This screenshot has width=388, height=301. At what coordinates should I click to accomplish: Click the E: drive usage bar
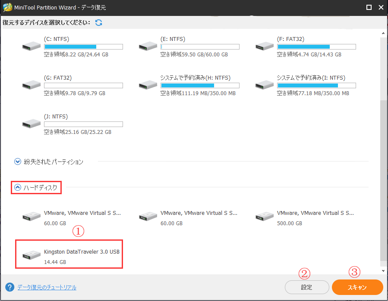tap(200, 47)
